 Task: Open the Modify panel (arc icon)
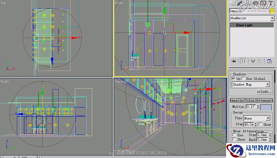[240, 3]
